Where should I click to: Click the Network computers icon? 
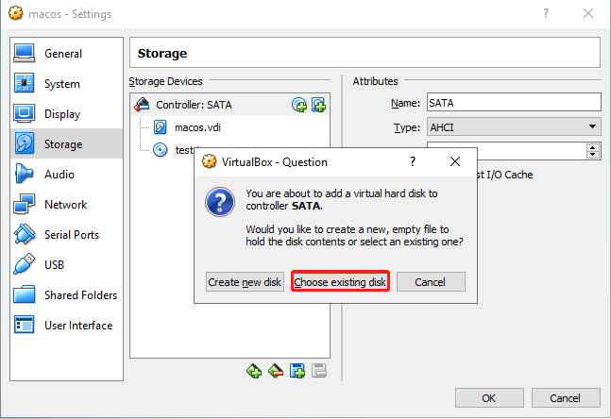(x=25, y=204)
